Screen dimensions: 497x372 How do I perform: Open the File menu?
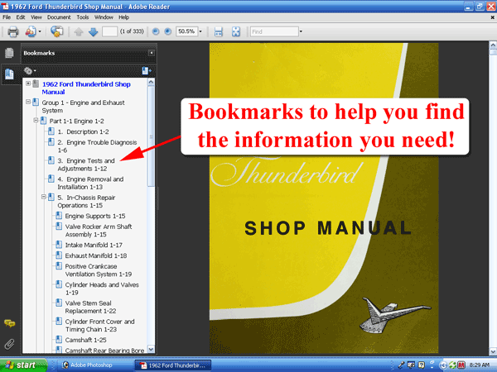[7, 17]
